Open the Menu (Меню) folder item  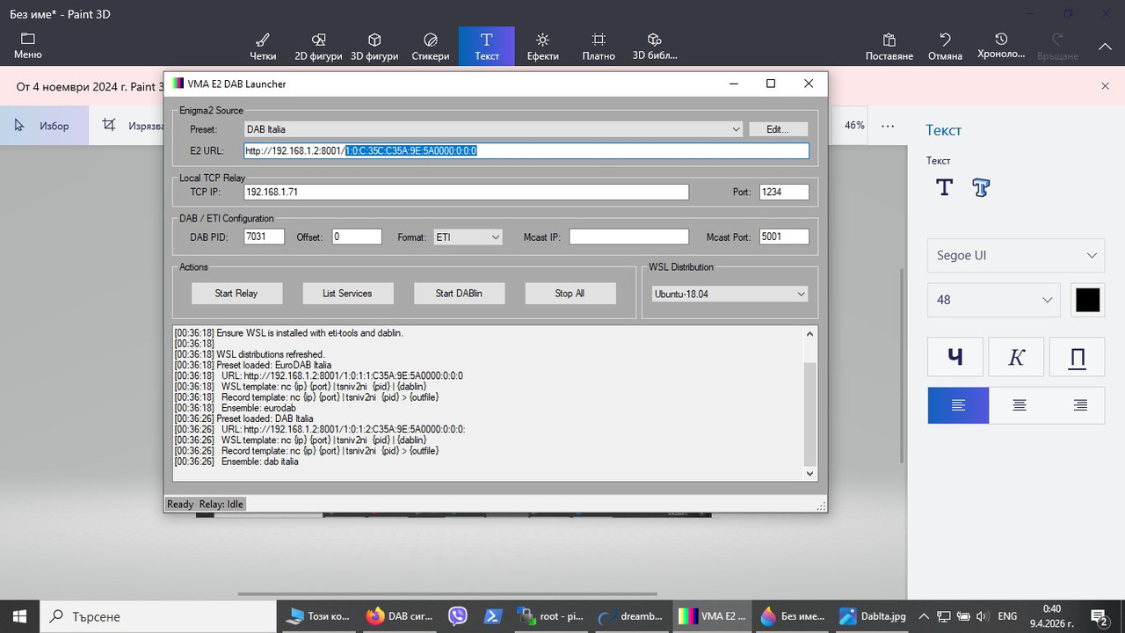pos(28,47)
